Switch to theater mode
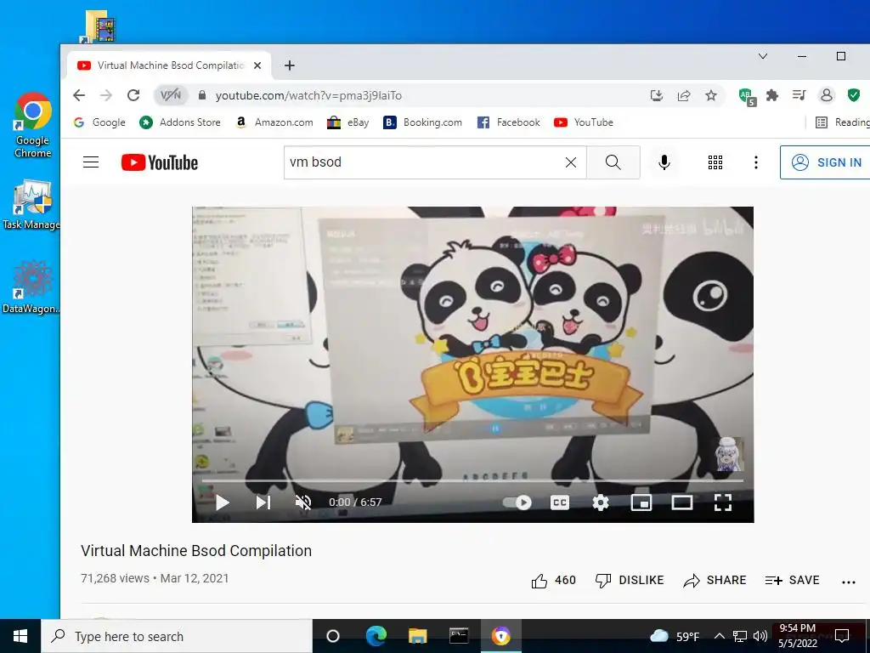The width and height of the screenshot is (870, 653). [x=682, y=503]
